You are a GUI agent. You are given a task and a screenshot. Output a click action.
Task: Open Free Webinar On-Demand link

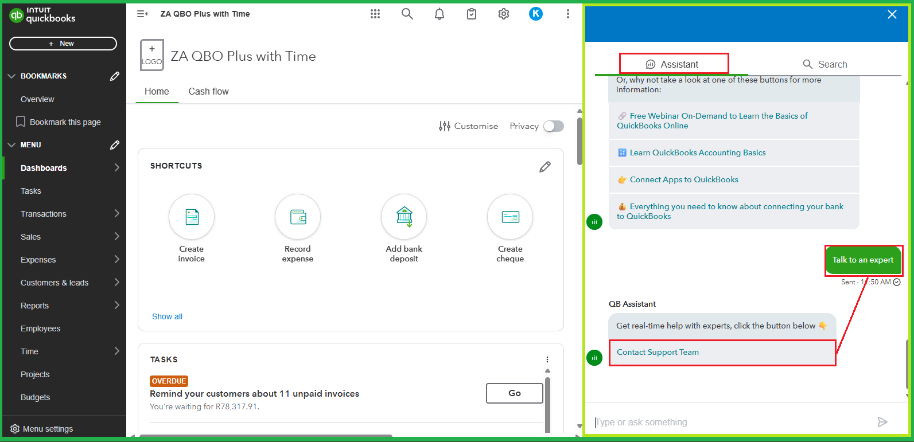(x=734, y=121)
